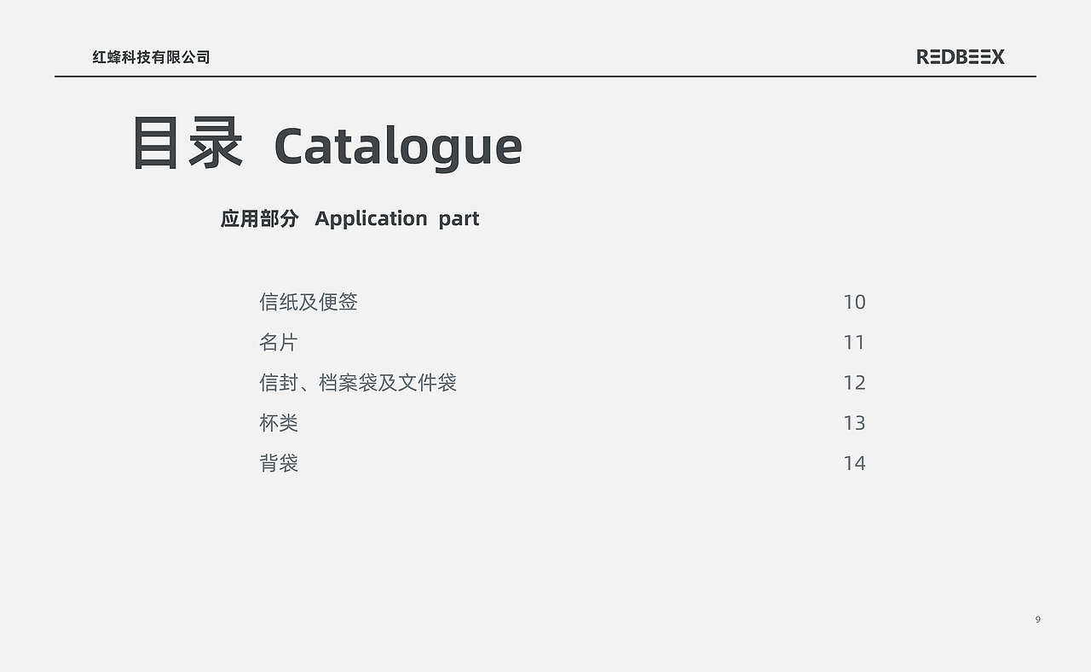Click page number 12 in the list

click(x=854, y=382)
